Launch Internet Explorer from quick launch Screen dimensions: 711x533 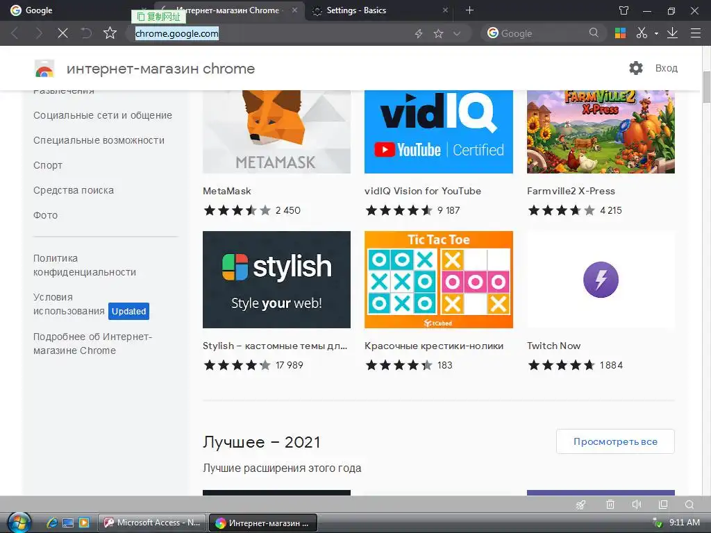click(x=51, y=523)
